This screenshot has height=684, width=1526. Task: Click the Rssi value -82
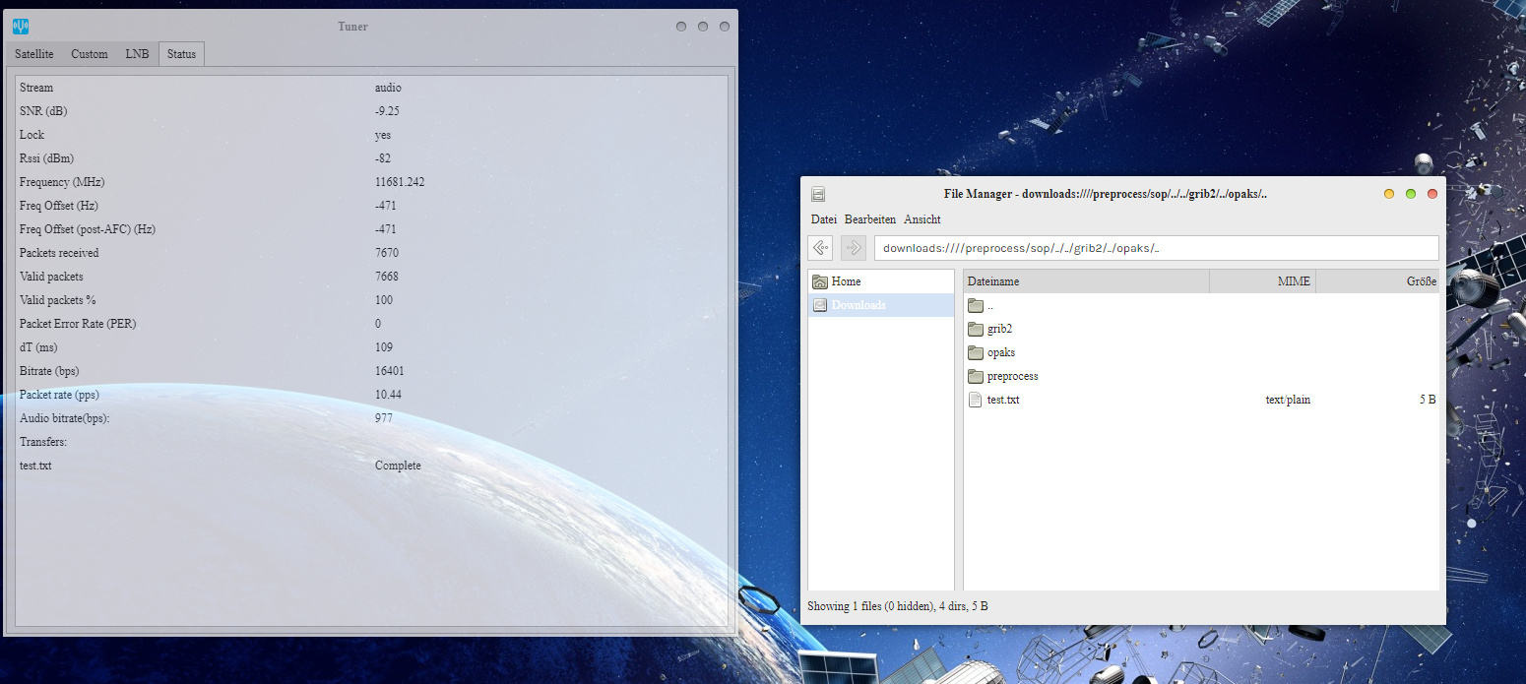click(384, 158)
